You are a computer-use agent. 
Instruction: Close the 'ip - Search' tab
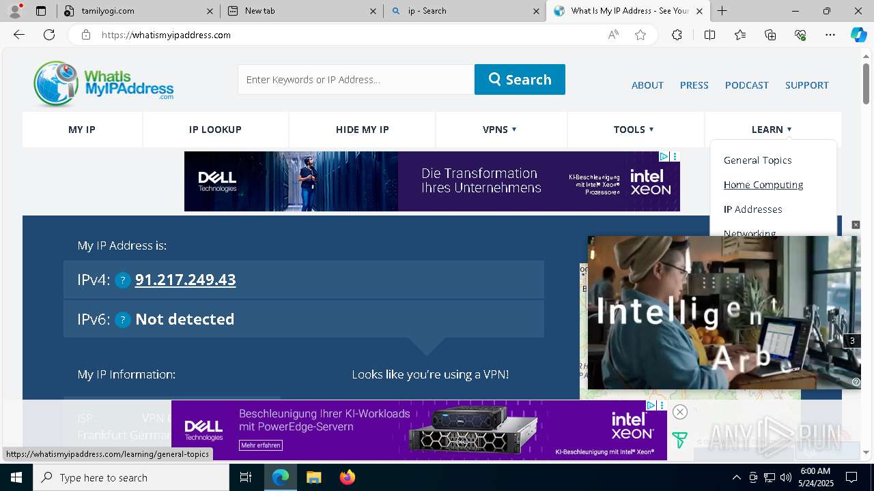click(x=534, y=11)
